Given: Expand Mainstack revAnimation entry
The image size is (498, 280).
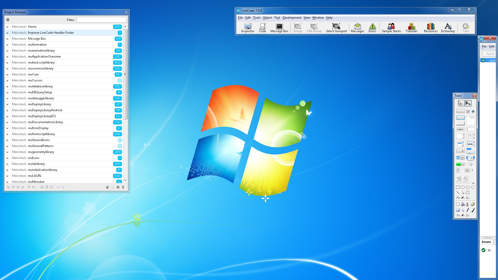Looking at the screenshot, I should click(x=8, y=45).
